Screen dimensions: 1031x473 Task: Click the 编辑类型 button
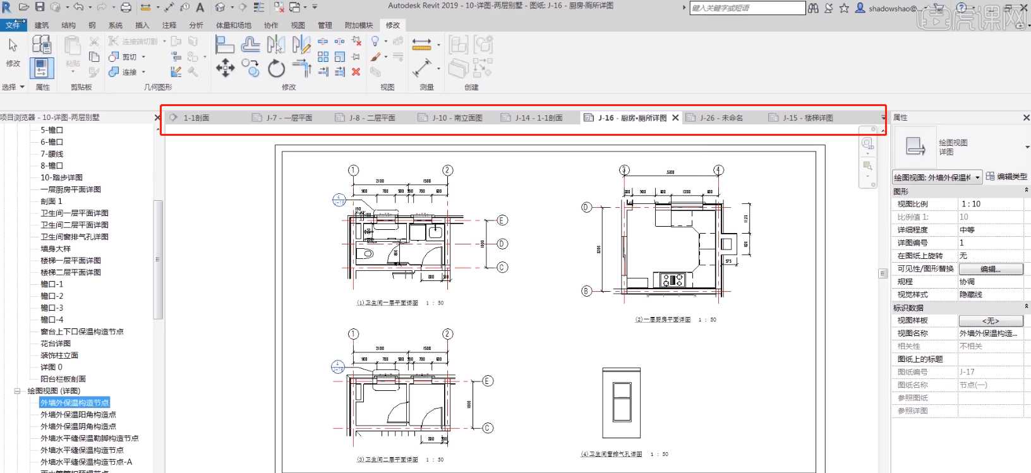point(1006,177)
